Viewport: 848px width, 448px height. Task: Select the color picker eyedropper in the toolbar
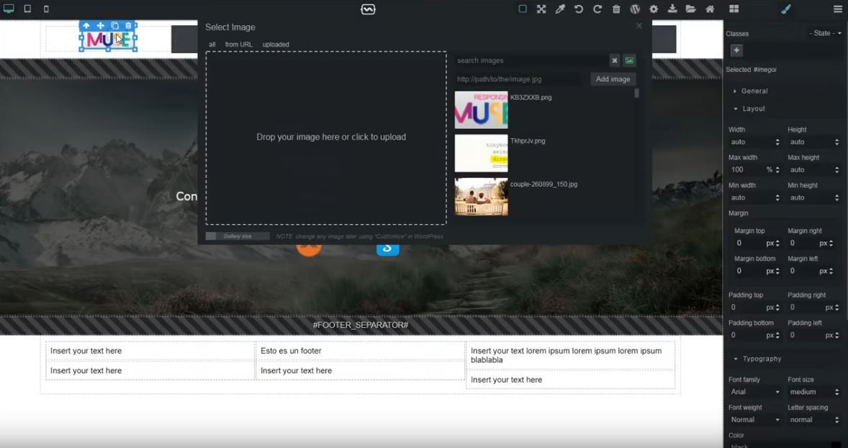(x=559, y=9)
